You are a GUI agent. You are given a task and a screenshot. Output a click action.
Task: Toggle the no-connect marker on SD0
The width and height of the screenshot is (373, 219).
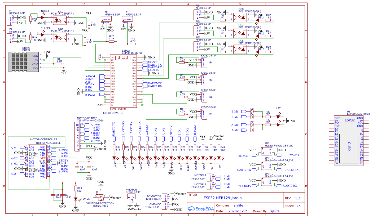click(x=142, y=102)
